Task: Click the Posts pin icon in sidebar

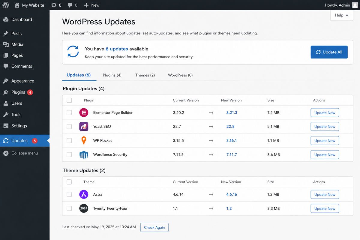Action: (x=6, y=34)
